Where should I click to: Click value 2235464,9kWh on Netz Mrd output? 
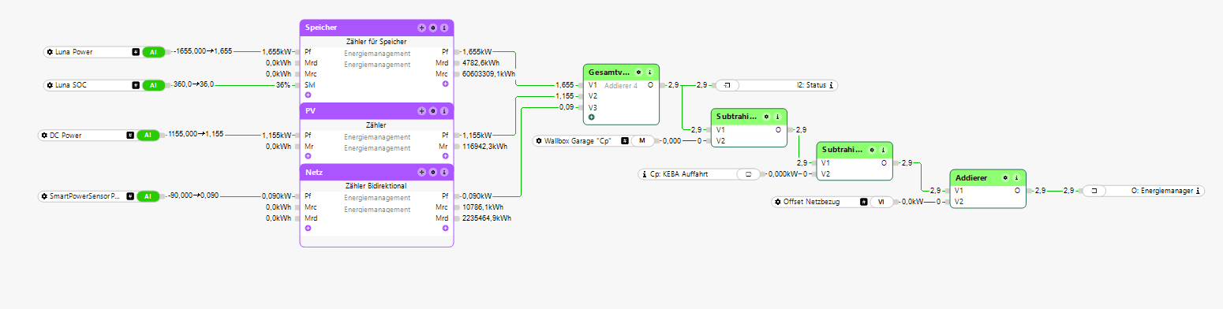click(487, 218)
